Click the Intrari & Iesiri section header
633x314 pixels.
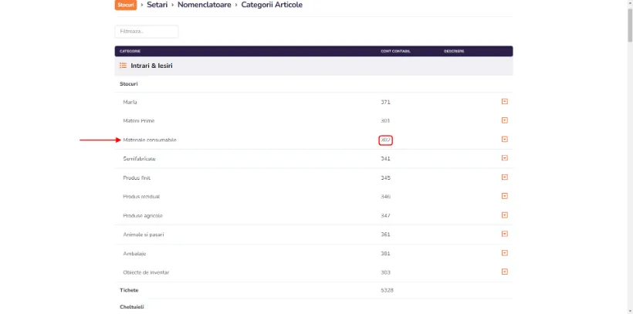coord(313,66)
